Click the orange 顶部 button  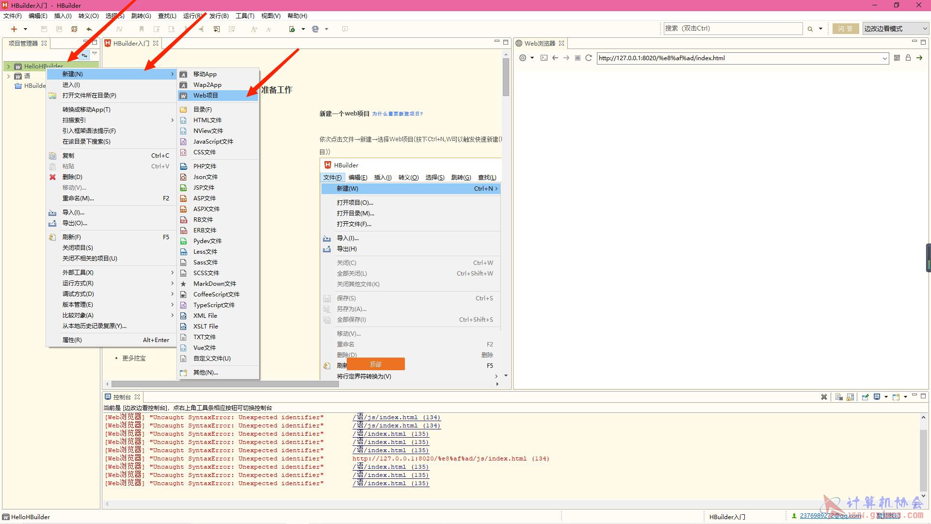[x=376, y=364]
